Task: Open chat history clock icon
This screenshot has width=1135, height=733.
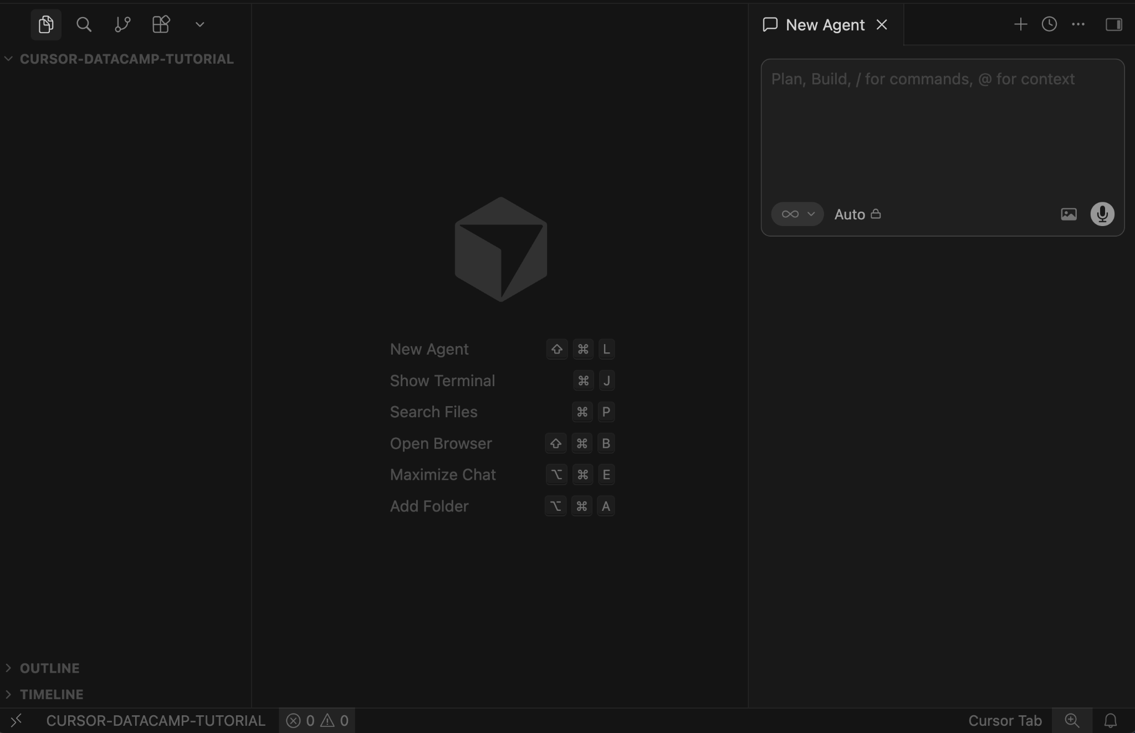Action: (x=1049, y=24)
